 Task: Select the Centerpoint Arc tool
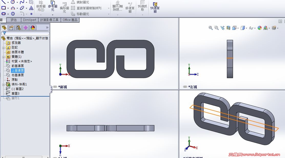pyautogui.click(x=13, y=8)
